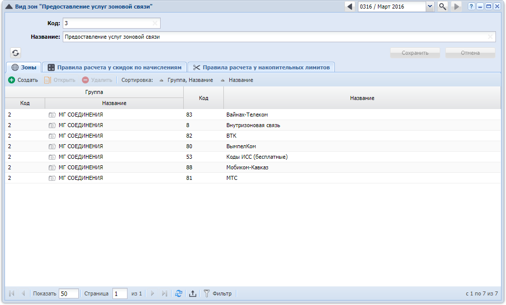506x305 pixels.
Task: Go to first page icon
Action: [x=12, y=293]
